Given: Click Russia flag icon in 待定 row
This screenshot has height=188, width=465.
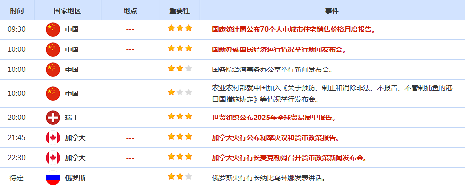Looking at the screenshot, I should 53,178.
